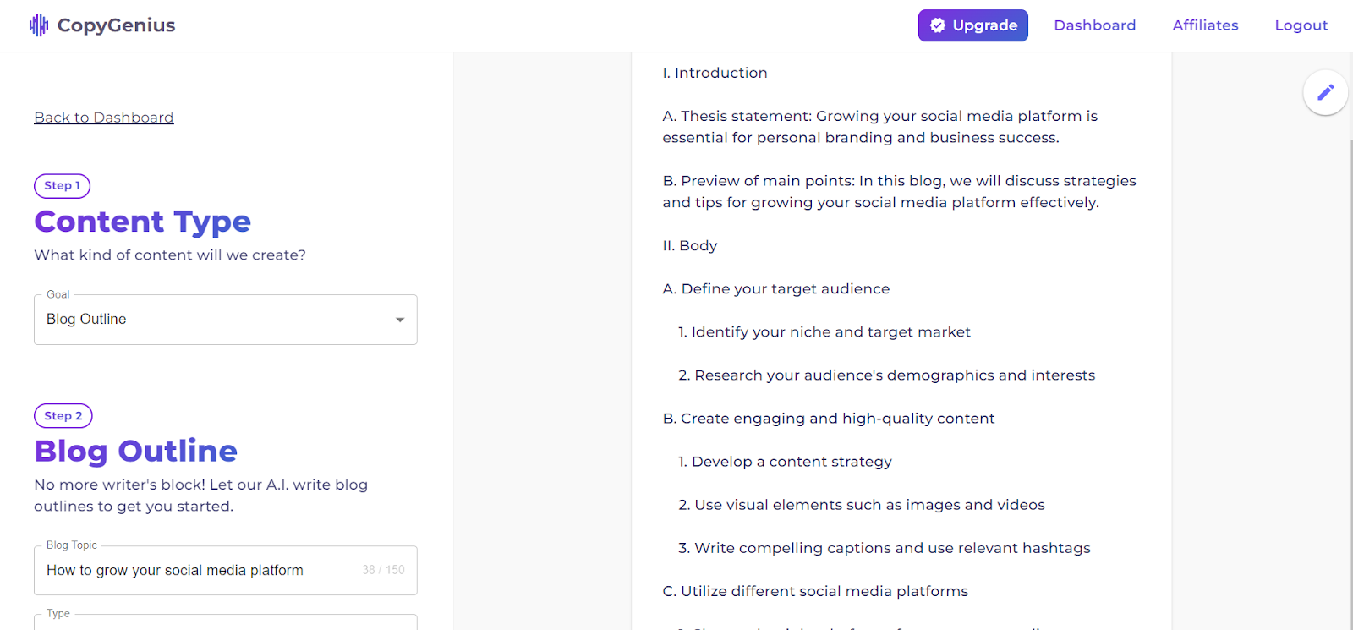
Task: Go to the Affiliates page
Action: click(x=1205, y=25)
